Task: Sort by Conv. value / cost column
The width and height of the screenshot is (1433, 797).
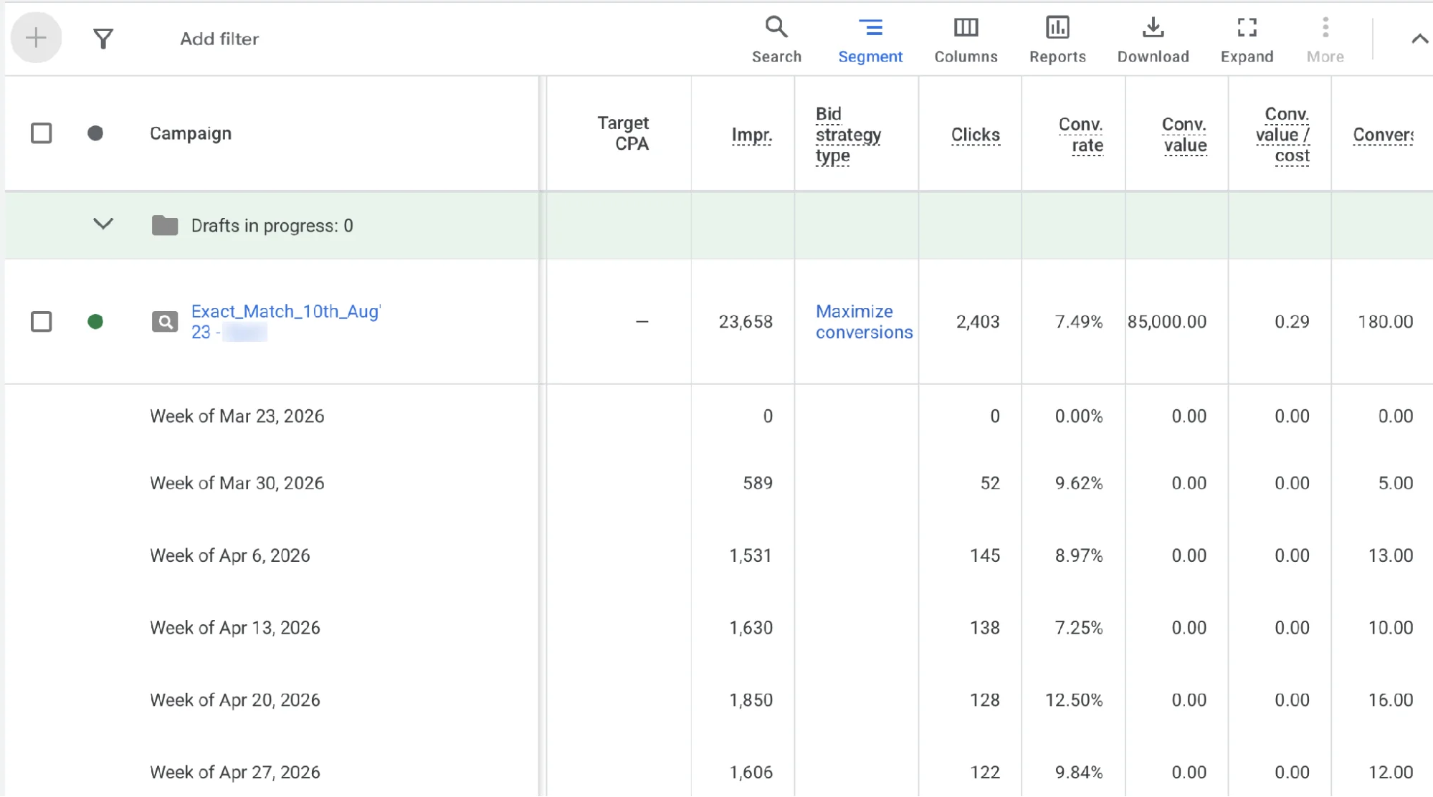Action: (x=1282, y=135)
